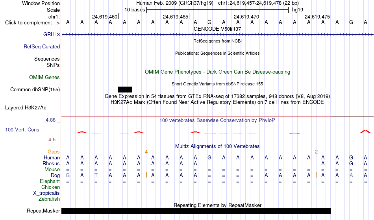Click the black RepeatMasker element bar
374x220 pixels.
point(196,211)
